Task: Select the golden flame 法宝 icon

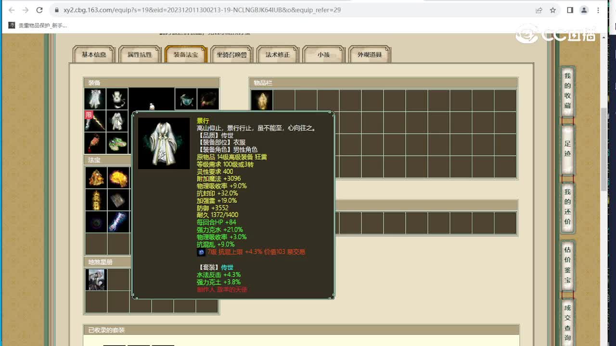Action: (x=118, y=178)
